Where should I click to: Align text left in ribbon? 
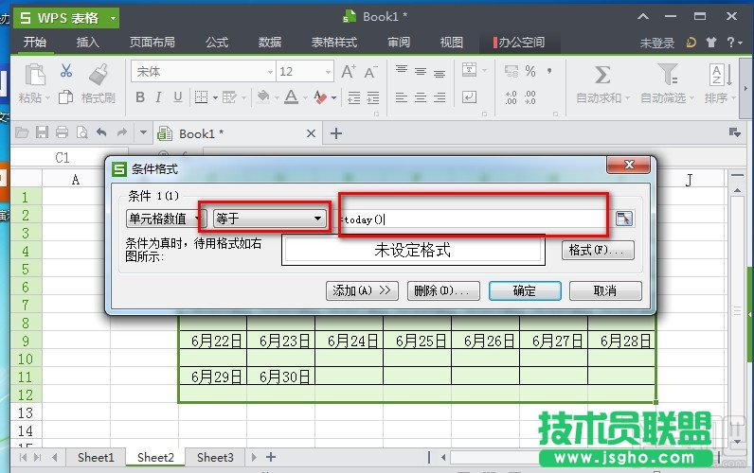click(401, 98)
